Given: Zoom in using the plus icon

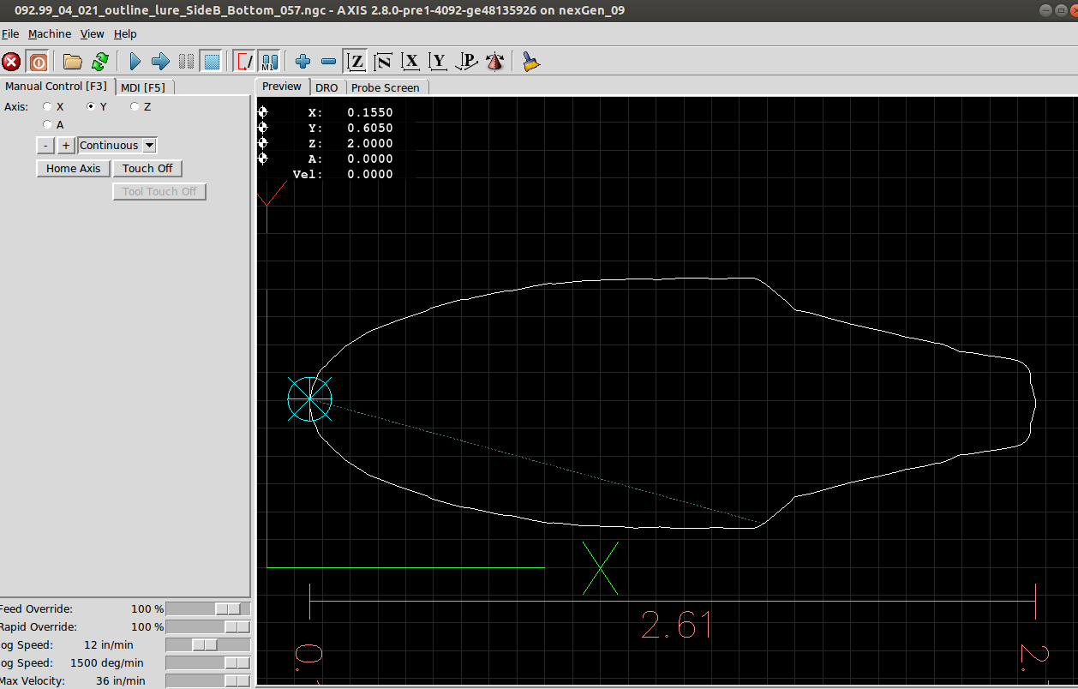Looking at the screenshot, I should 302,62.
